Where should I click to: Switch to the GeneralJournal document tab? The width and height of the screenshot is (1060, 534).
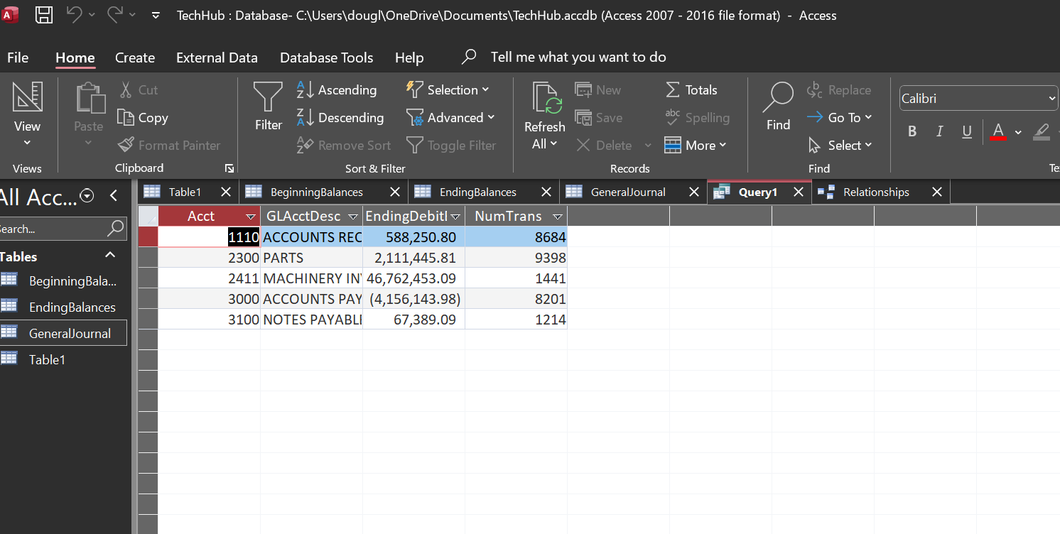point(628,192)
